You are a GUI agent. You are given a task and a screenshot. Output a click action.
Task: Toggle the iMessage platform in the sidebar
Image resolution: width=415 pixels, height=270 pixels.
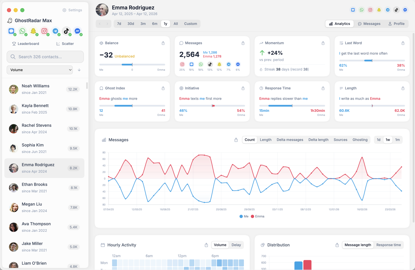click(x=12, y=31)
